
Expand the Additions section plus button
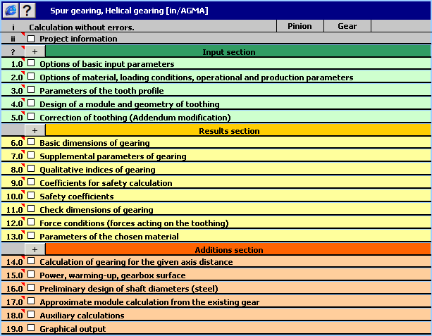tap(35, 249)
